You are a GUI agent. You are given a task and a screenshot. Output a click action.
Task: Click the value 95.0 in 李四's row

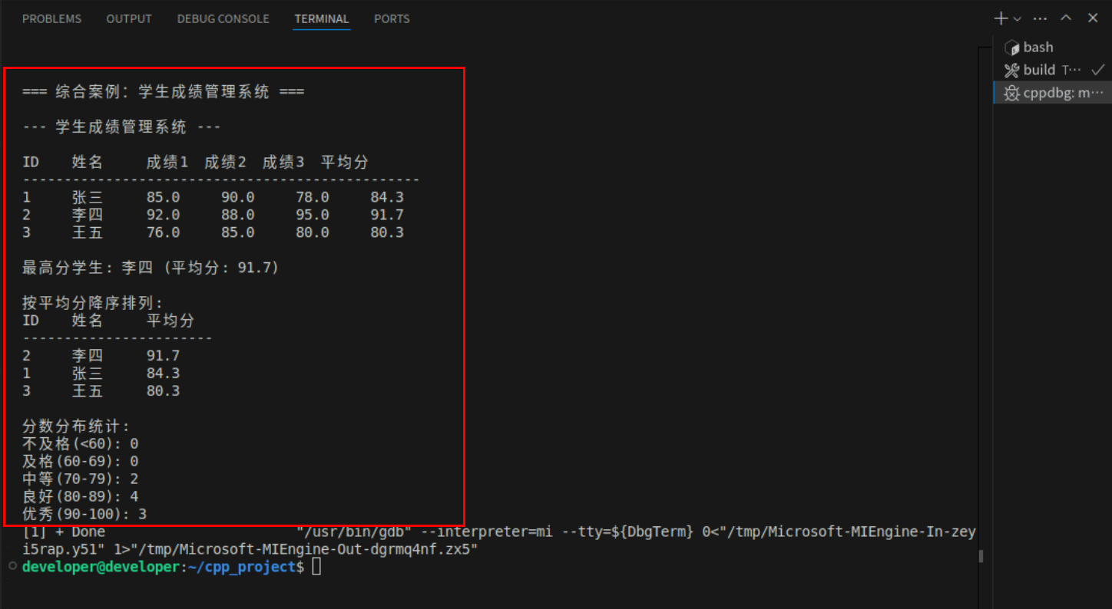tap(313, 216)
